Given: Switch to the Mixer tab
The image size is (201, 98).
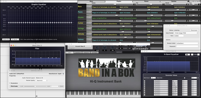Looking at the screenshot, I should click(91, 1).
